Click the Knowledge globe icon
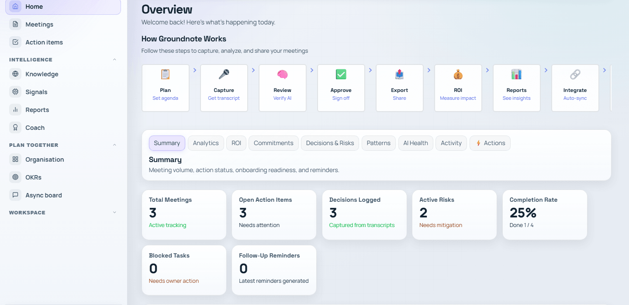Image resolution: width=629 pixels, height=305 pixels. tap(15, 74)
